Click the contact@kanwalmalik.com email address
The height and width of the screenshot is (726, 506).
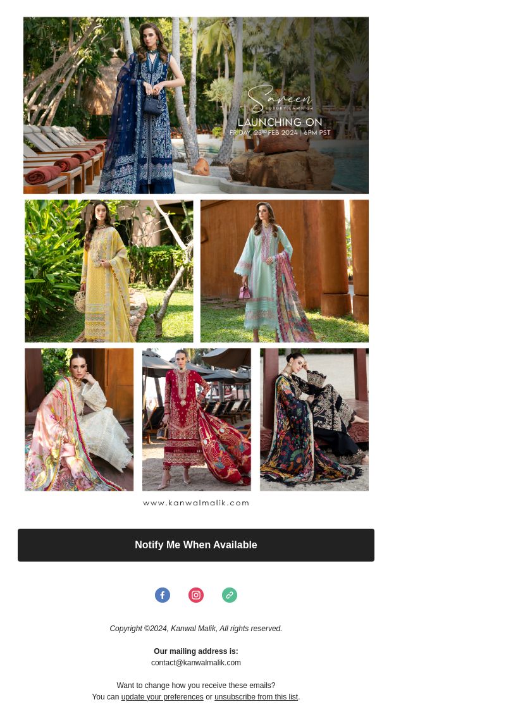tap(196, 663)
